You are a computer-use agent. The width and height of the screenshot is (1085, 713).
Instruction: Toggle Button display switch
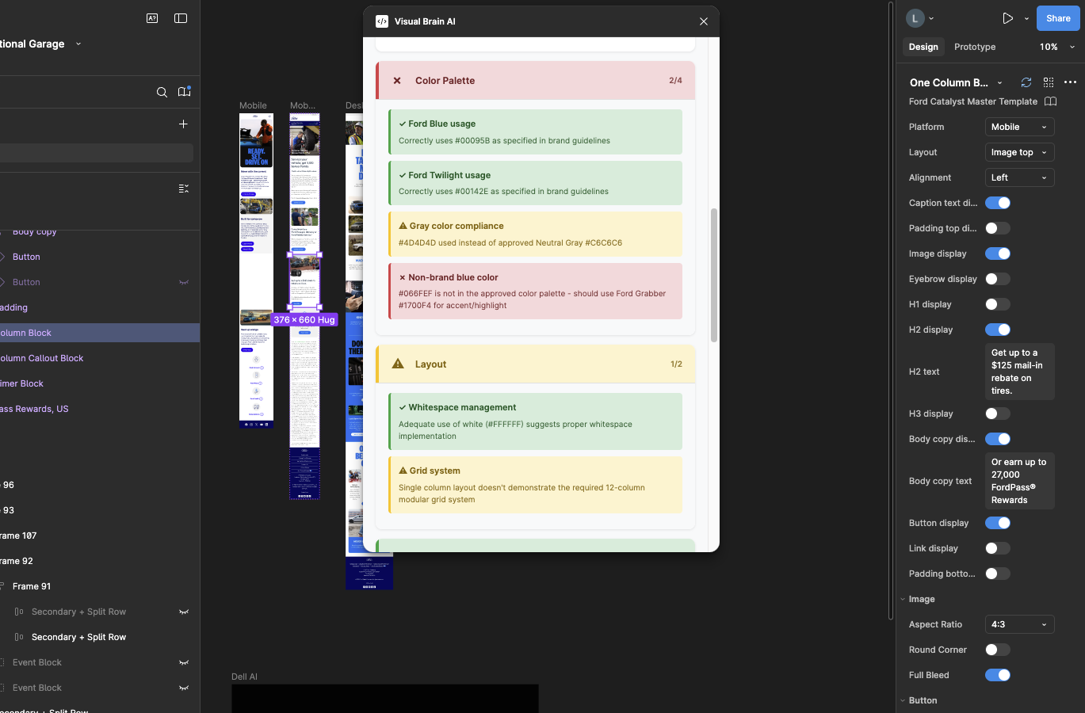click(x=998, y=523)
